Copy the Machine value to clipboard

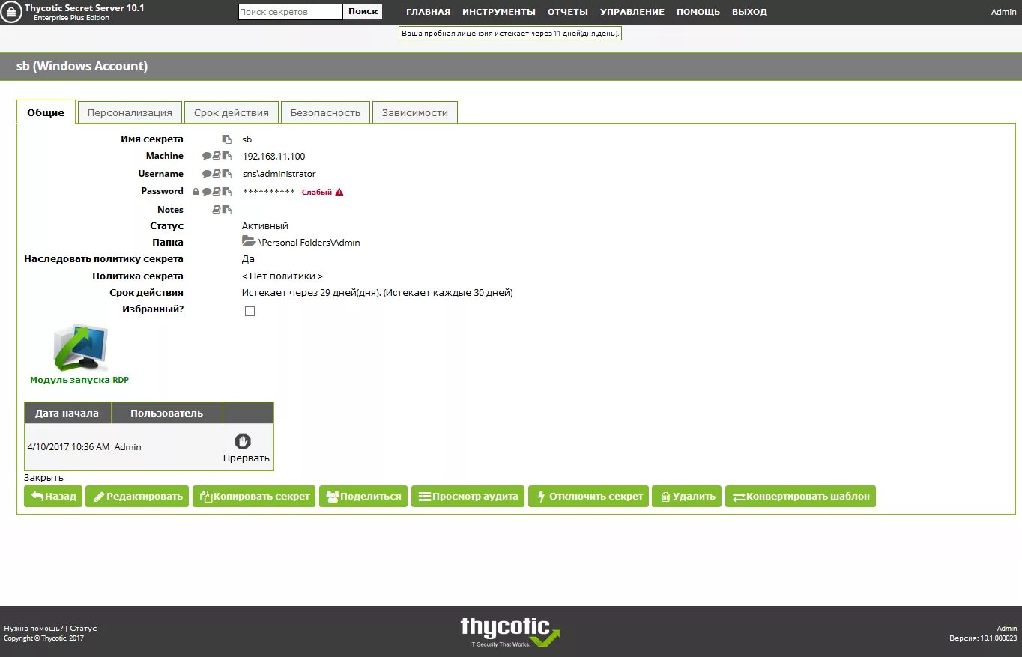pyautogui.click(x=227, y=156)
